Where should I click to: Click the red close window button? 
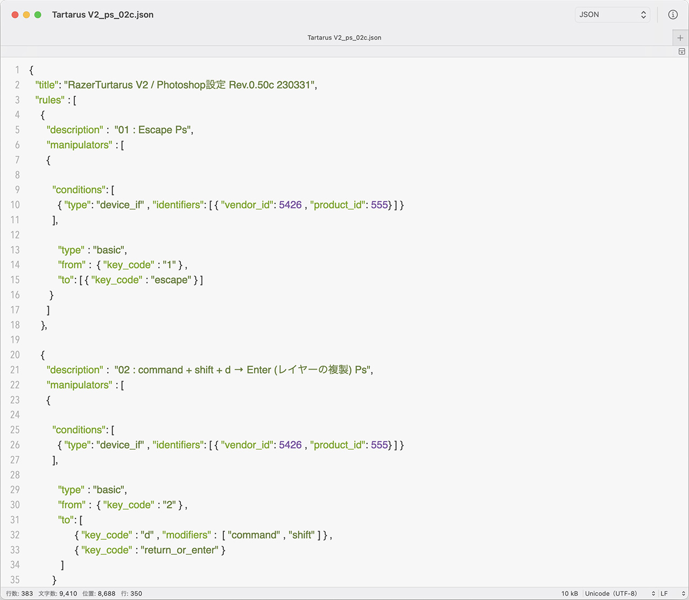[15, 15]
